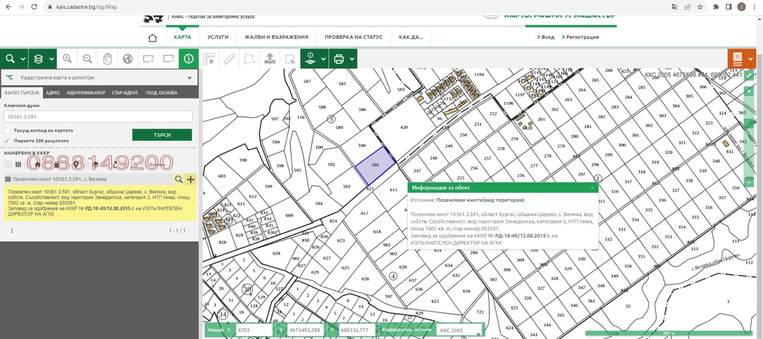Screen dimensions: 763x339
Task: Switch to the 'АДРЕС' search tab
Action: (x=53, y=93)
